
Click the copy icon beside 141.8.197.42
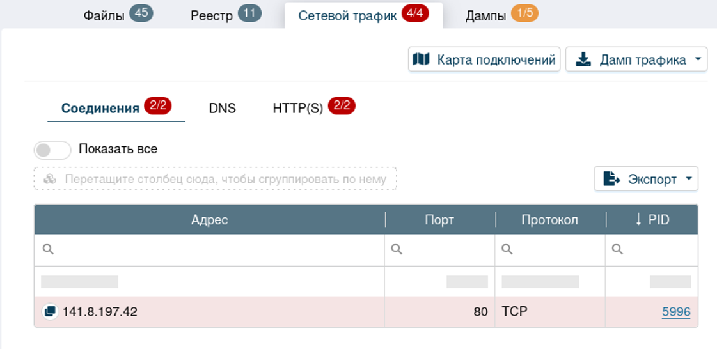click(x=49, y=312)
